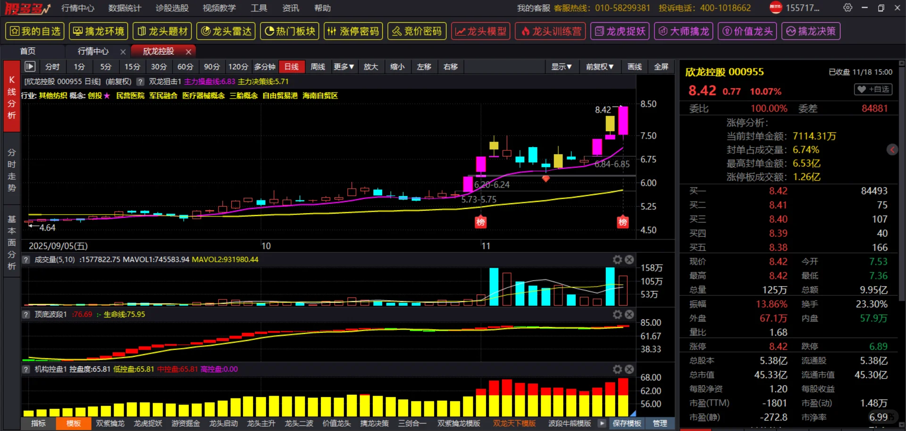Apply the 双龙天下模版 template
The image size is (906, 431).
pos(514,423)
